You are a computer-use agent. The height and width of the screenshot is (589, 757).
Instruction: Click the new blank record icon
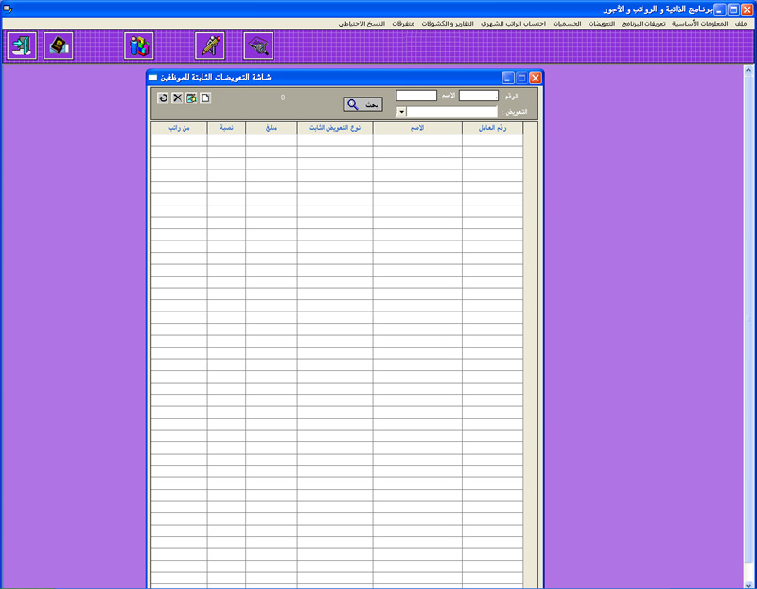point(205,98)
